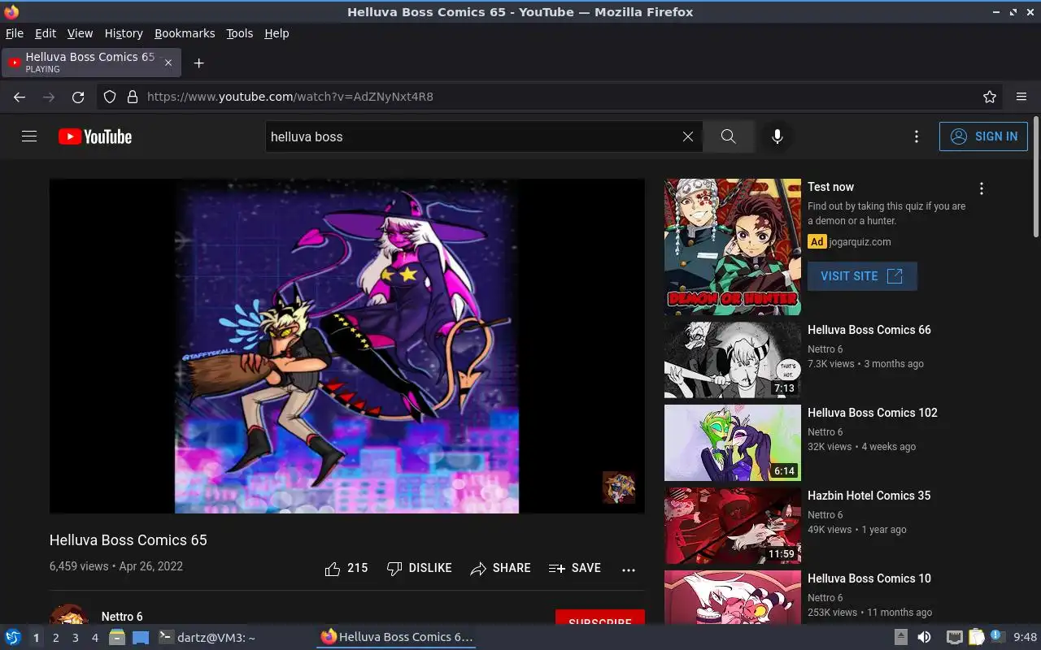Open the taskbar start menu icon
Screen dimensions: 1041x650
coord(12,638)
